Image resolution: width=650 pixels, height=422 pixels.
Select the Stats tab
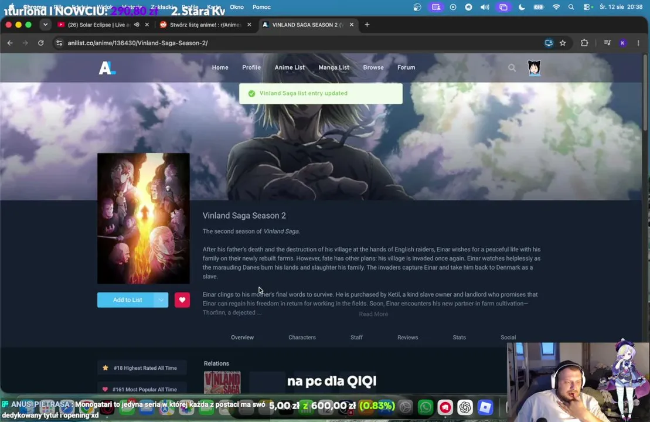(459, 337)
